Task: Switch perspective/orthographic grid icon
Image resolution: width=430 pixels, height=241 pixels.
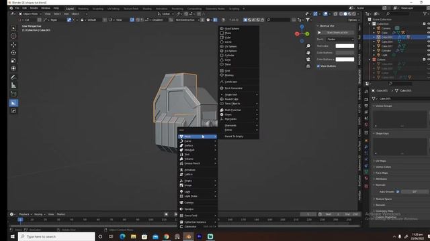Action: [308, 66]
